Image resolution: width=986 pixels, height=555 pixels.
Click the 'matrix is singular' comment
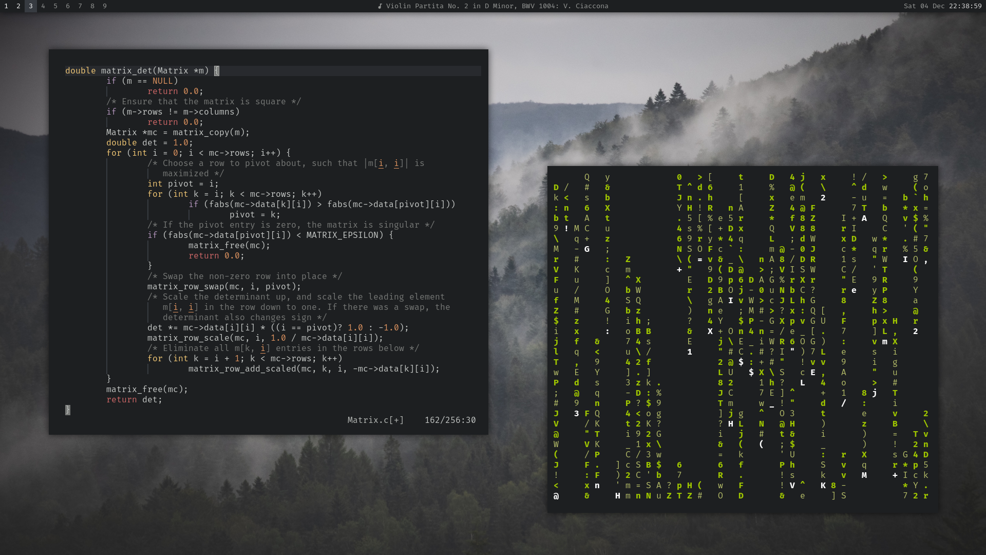tap(291, 225)
